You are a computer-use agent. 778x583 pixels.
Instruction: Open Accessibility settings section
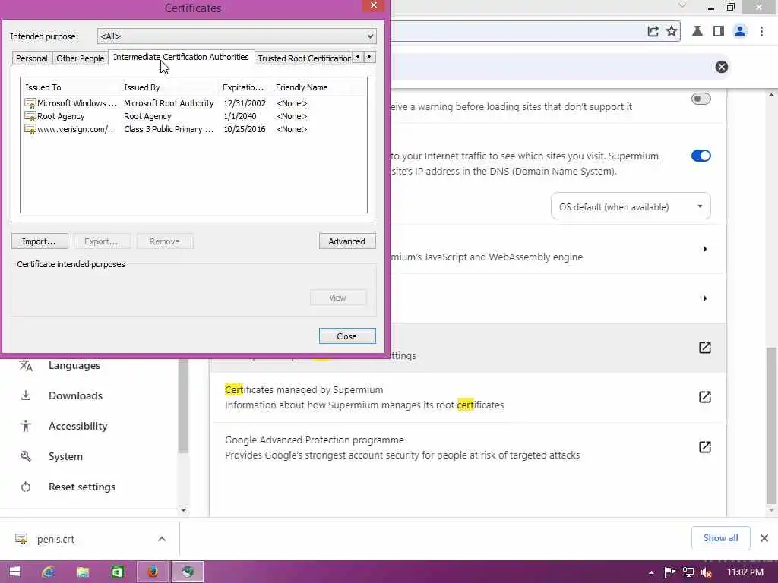coord(78,426)
